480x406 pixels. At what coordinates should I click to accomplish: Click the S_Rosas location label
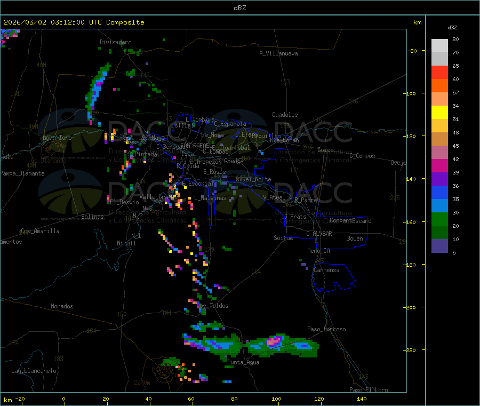click(x=214, y=172)
